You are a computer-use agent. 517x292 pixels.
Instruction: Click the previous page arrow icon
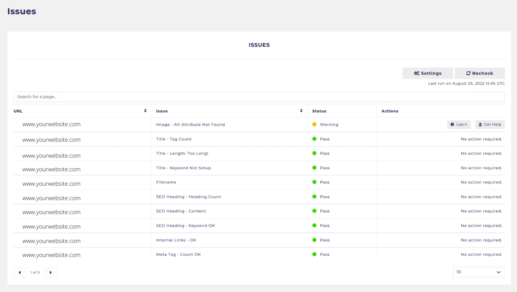pos(20,273)
